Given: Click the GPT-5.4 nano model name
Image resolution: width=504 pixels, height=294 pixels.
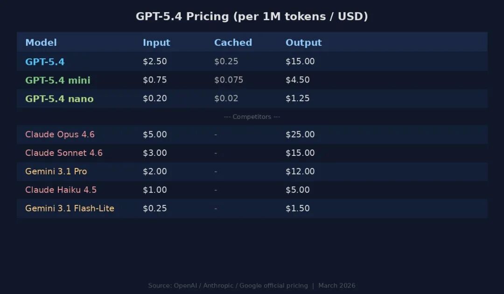Looking at the screenshot, I should pos(59,99).
